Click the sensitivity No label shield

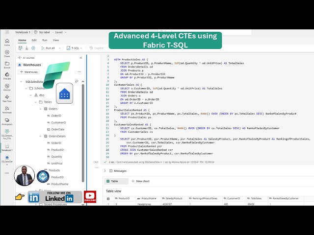click(36, 32)
